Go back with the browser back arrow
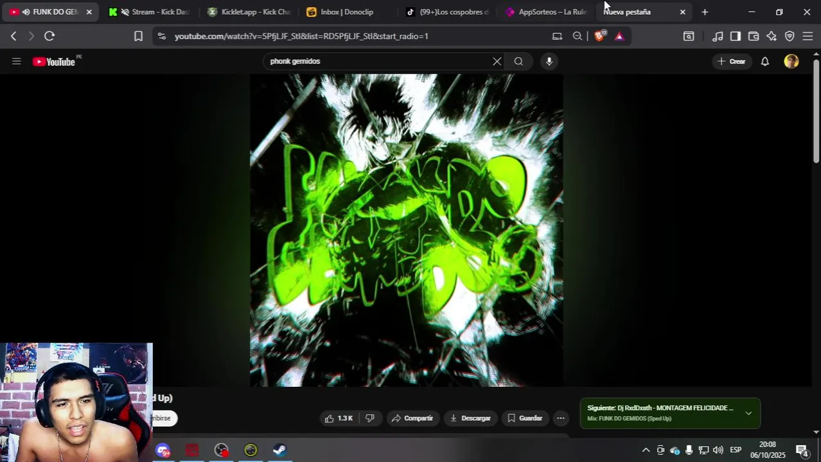821x462 pixels. click(13, 37)
